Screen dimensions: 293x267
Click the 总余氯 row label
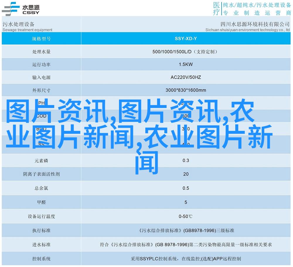pyautogui.click(x=41, y=188)
